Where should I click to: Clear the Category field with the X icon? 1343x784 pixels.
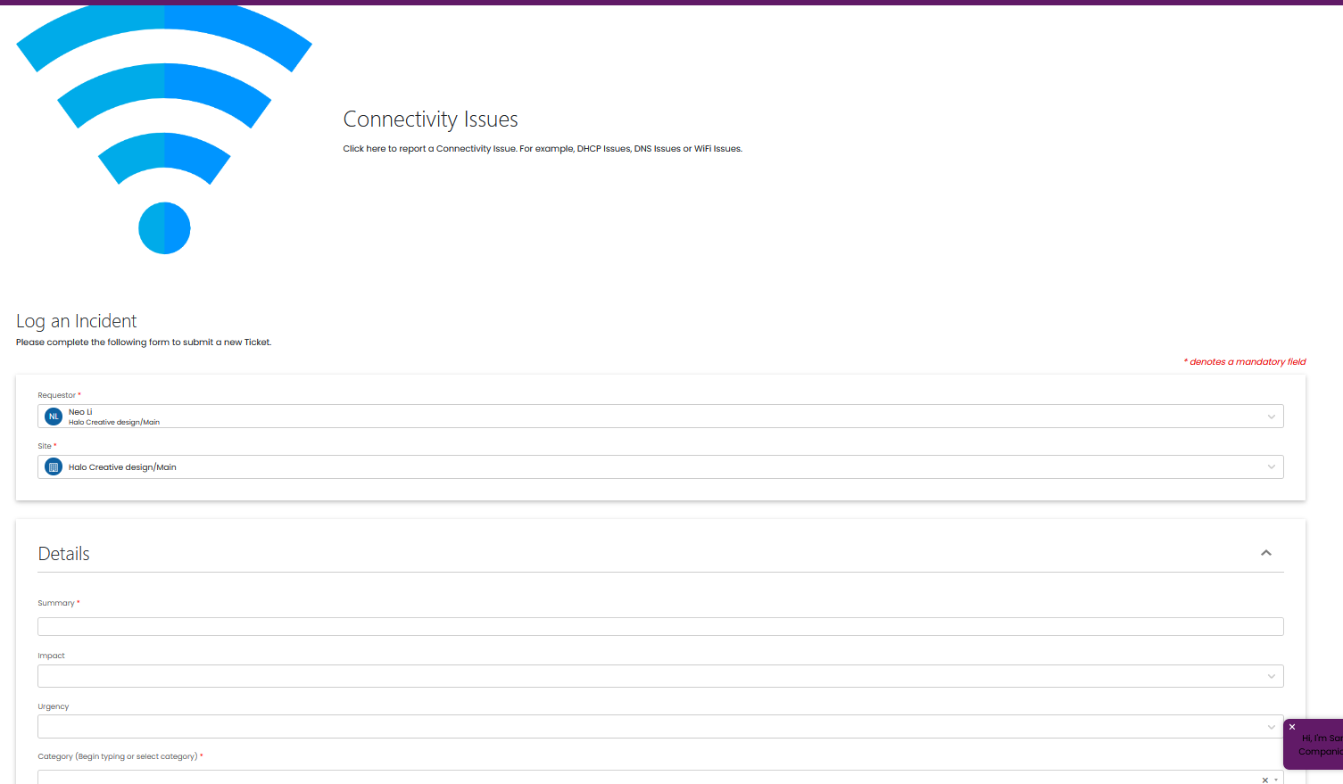[x=1264, y=780]
